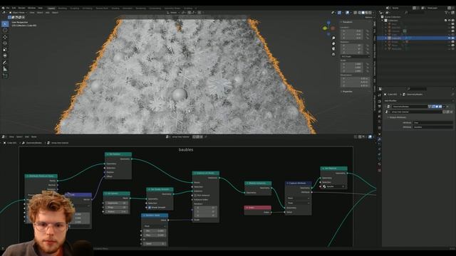Open Capture Attribute data type dropdown
This screenshot has height=256, width=456.
pyautogui.click(x=298, y=198)
